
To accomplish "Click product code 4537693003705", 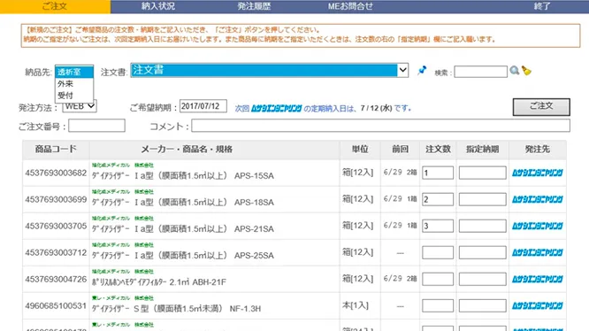I will (56, 227).
